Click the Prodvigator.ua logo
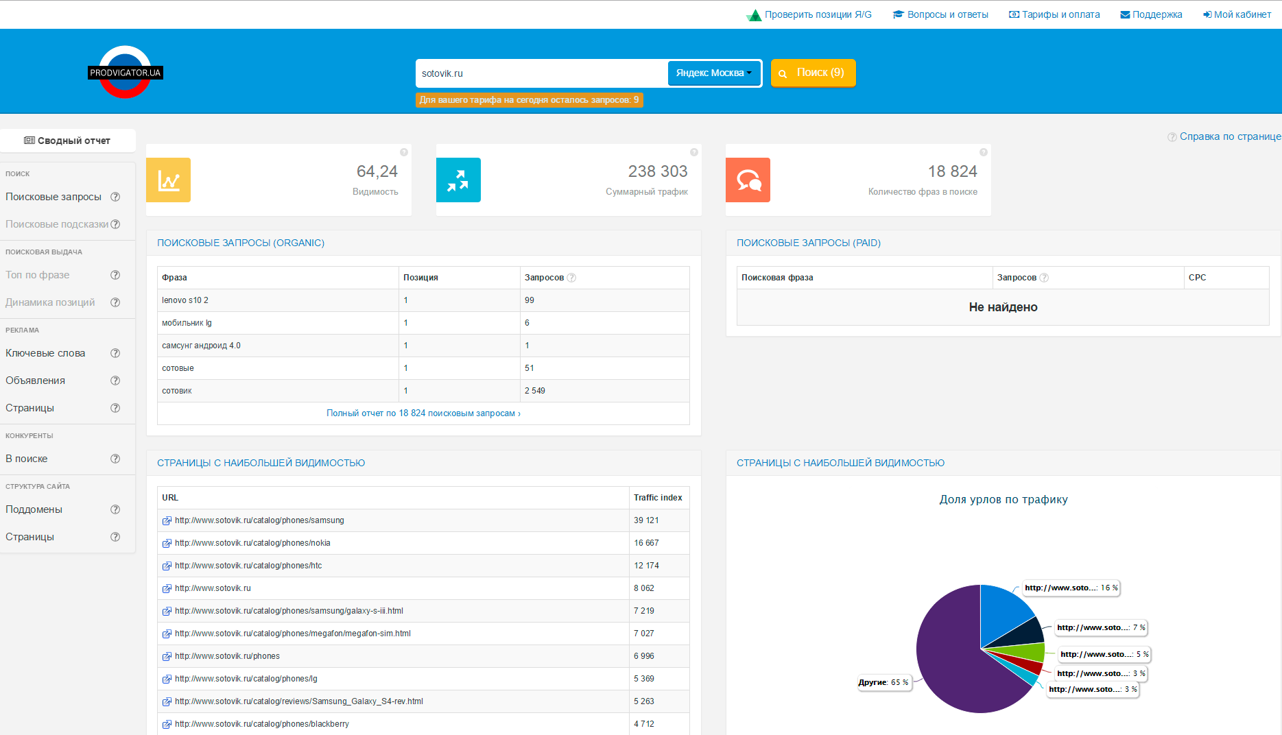 pos(126,72)
